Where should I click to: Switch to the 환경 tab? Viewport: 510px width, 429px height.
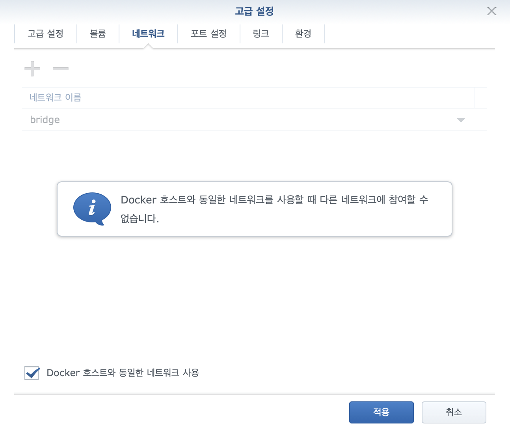[303, 34]
